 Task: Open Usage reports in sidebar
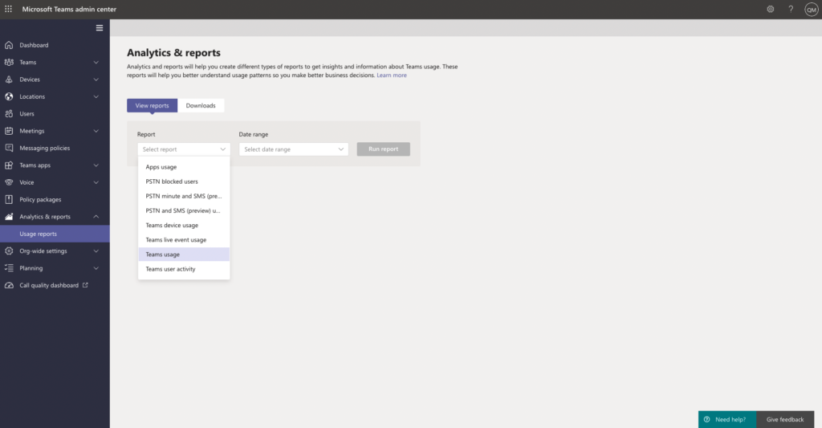[x=55, y=234]
